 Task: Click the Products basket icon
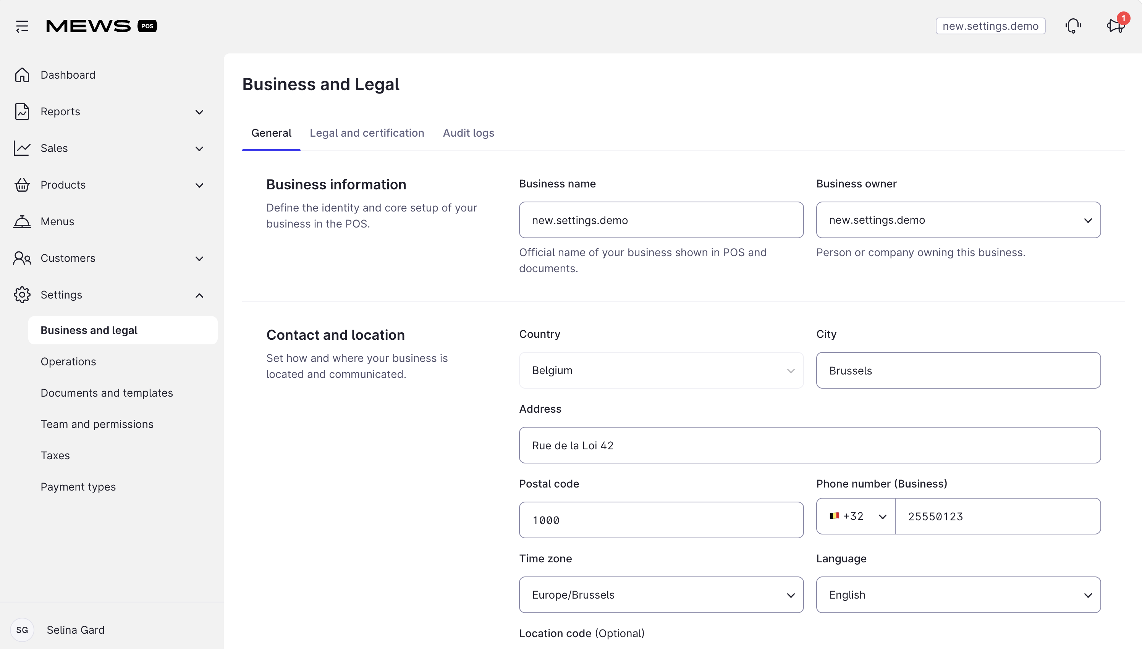pos(22,185)
